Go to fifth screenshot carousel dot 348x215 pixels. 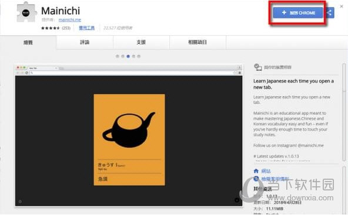click(x=139, y=56)
